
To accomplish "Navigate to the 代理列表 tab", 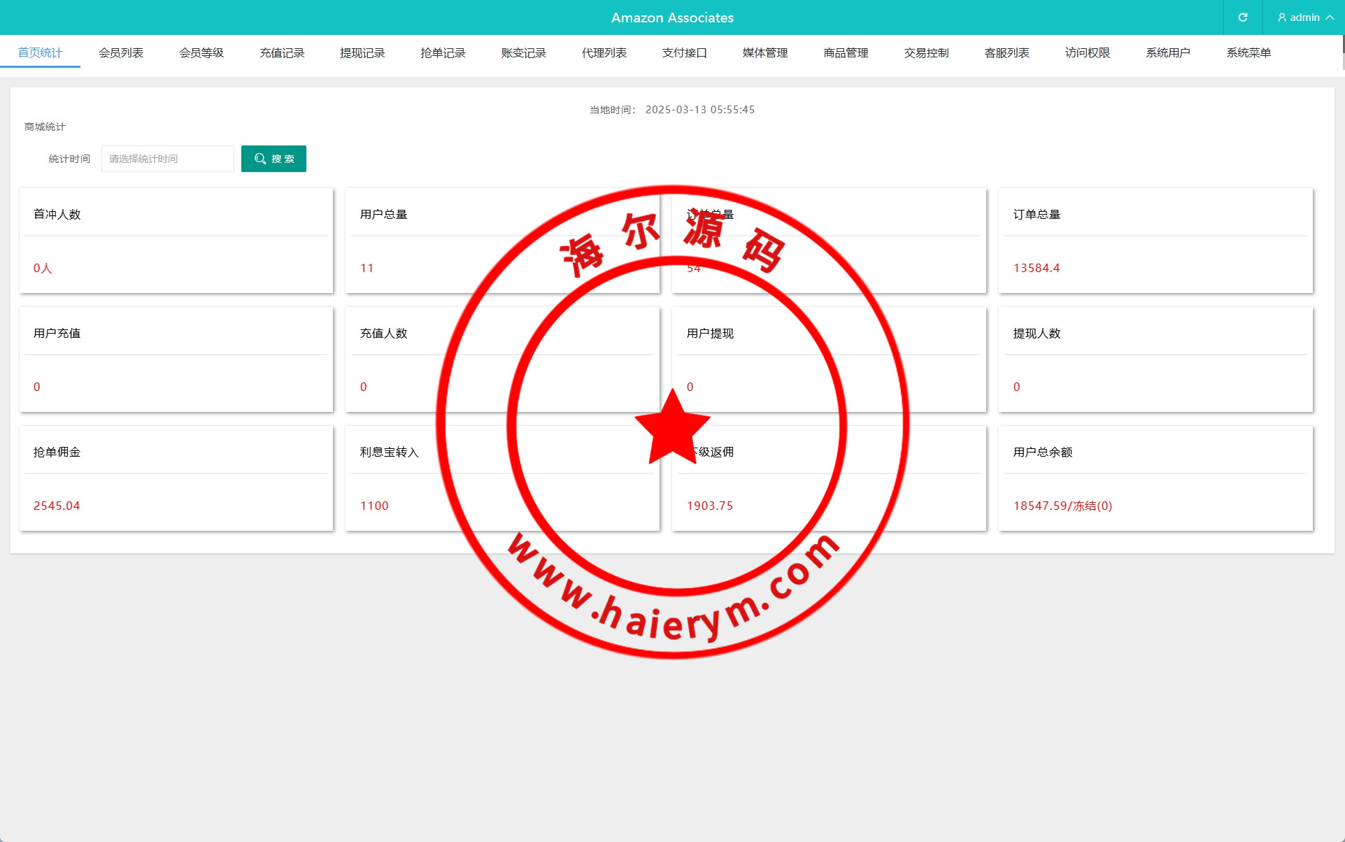I will coord(604,52).
